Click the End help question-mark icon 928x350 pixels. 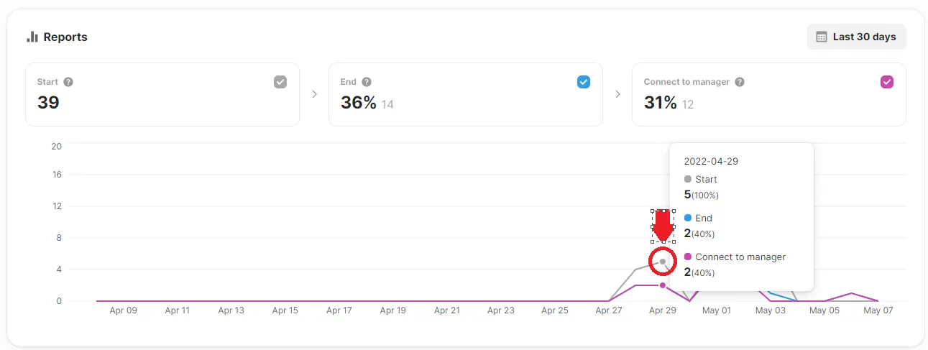tap(367, 82)
